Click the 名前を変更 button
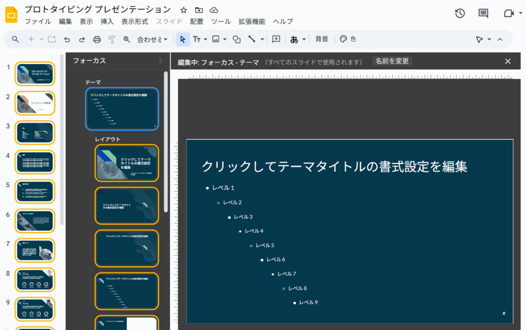 392,61
